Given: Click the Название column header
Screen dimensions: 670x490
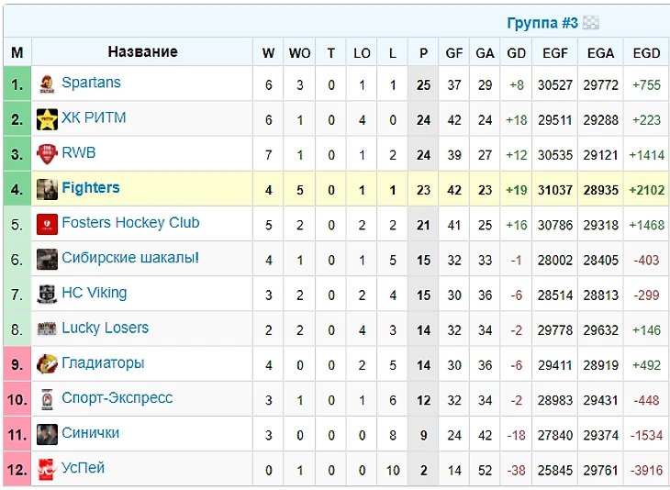Looking at the screenshot, I should pos(142,52).
